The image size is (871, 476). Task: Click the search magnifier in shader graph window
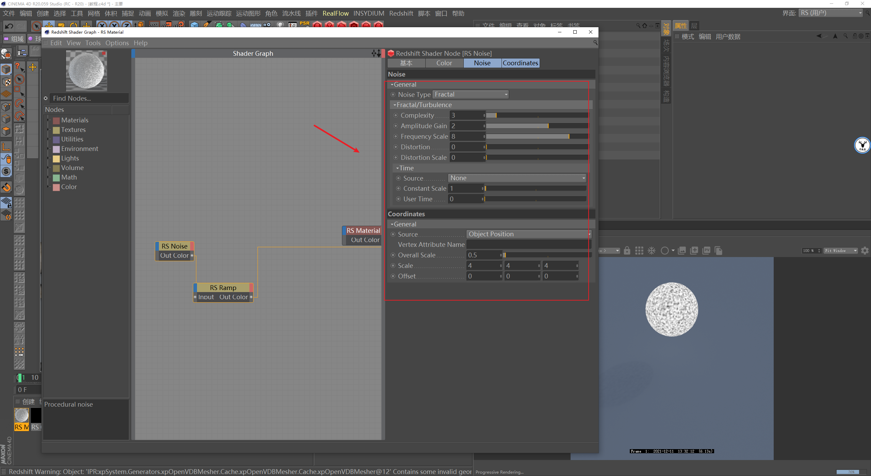point(595,42)
